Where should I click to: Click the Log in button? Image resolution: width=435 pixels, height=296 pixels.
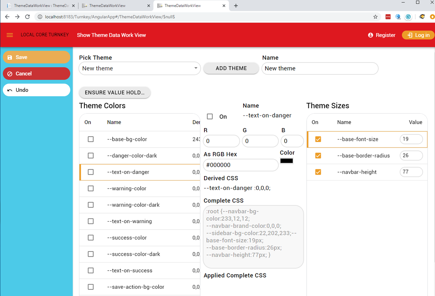pos(418,35)
